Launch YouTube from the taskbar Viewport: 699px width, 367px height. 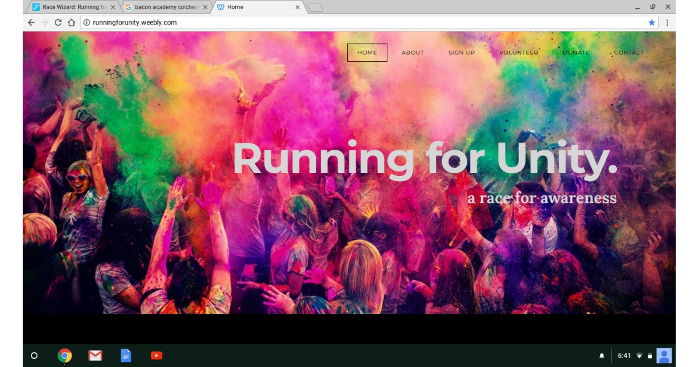156,355
